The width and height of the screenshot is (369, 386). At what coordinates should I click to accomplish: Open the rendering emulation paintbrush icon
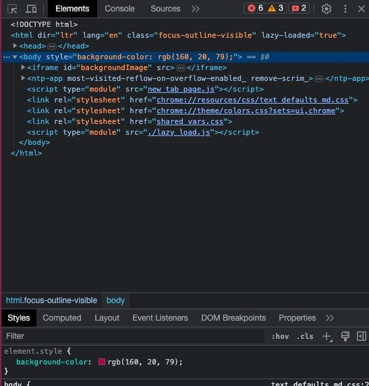pos(345,336)
